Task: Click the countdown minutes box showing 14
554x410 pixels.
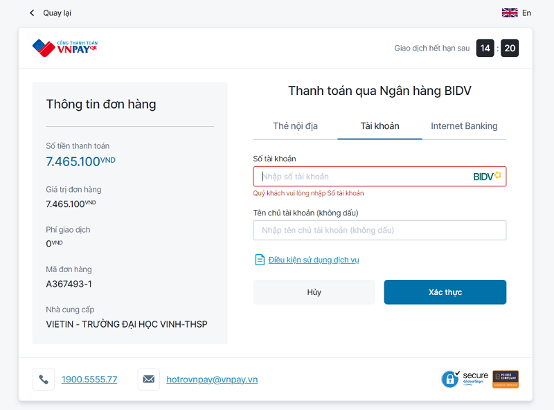Action: tap(485, 48)
